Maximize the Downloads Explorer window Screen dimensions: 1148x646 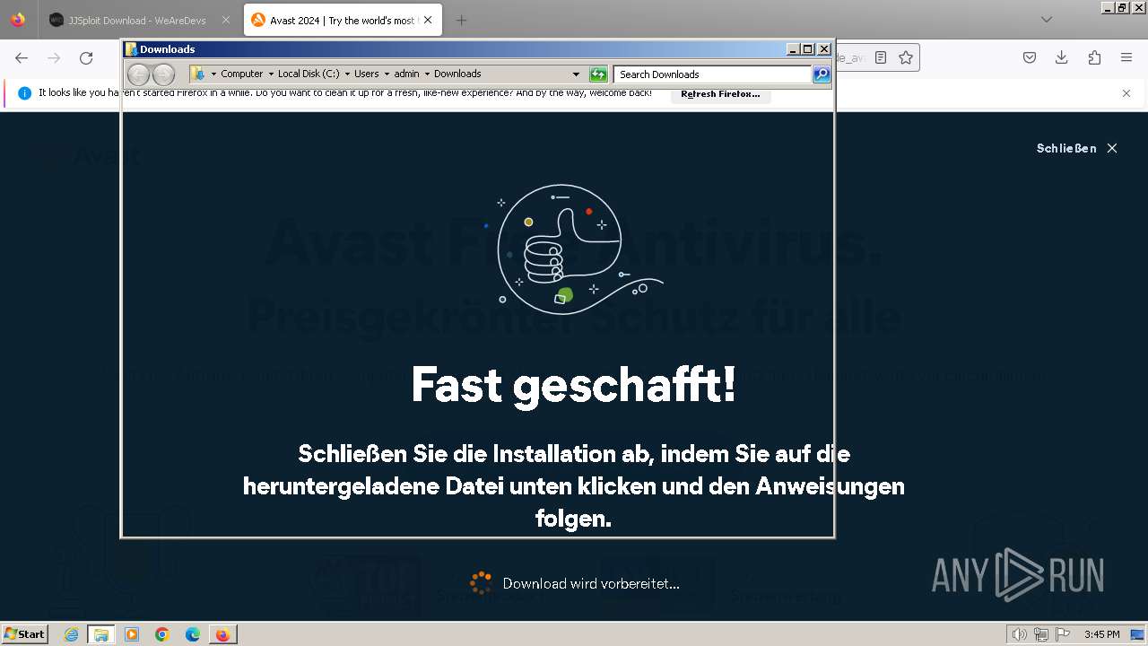808,49
